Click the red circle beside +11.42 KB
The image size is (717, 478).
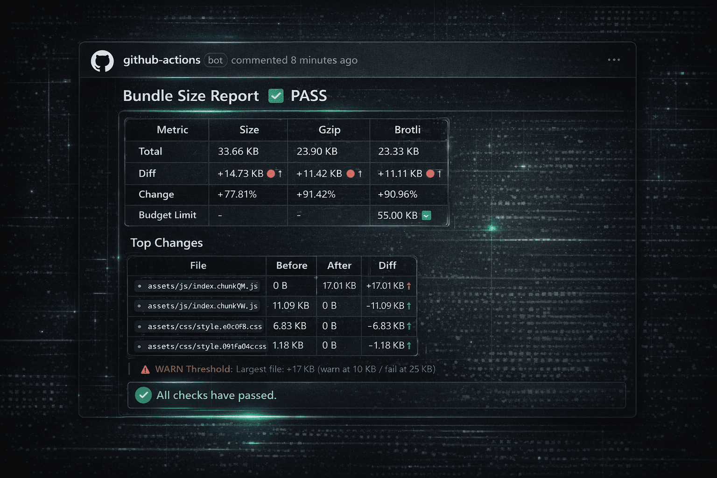pos(351,174)
